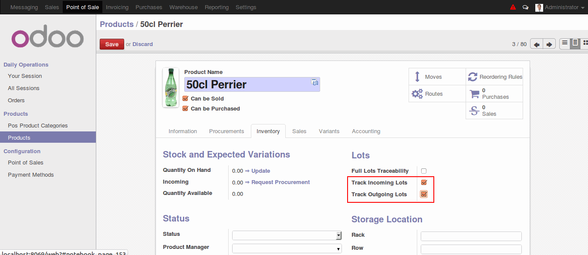Enable Full Lots Traceability checkbox
588x255 pixels.
click(x=424, y=171)
